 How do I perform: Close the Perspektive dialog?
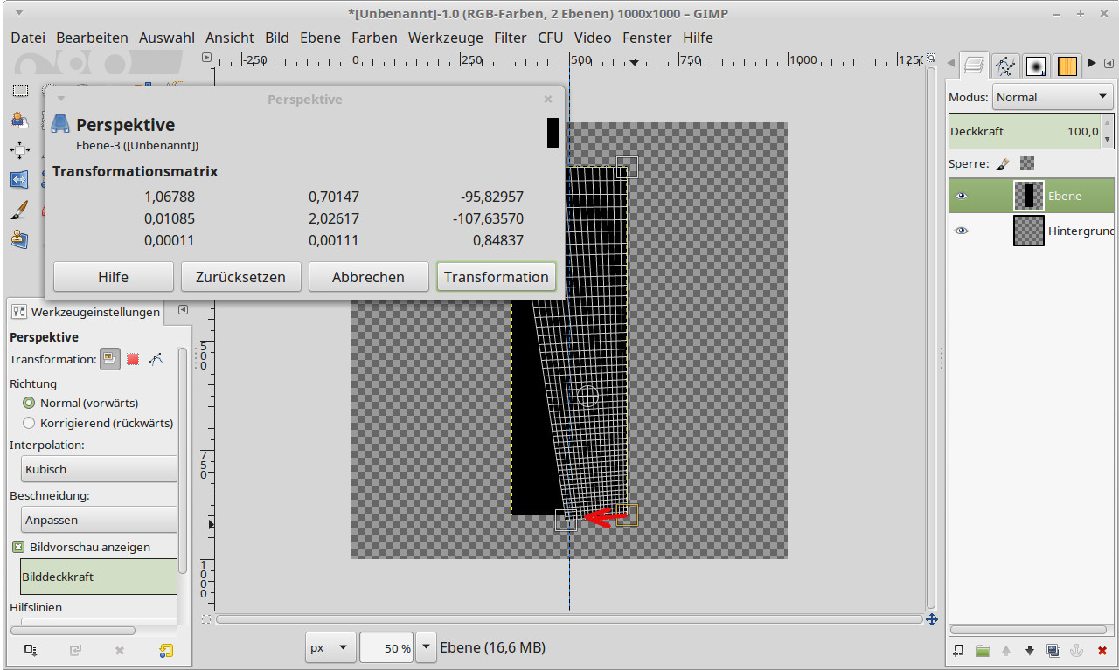pos(548,99)
